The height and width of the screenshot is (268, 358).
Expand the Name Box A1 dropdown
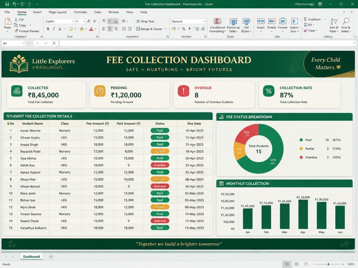23,43
